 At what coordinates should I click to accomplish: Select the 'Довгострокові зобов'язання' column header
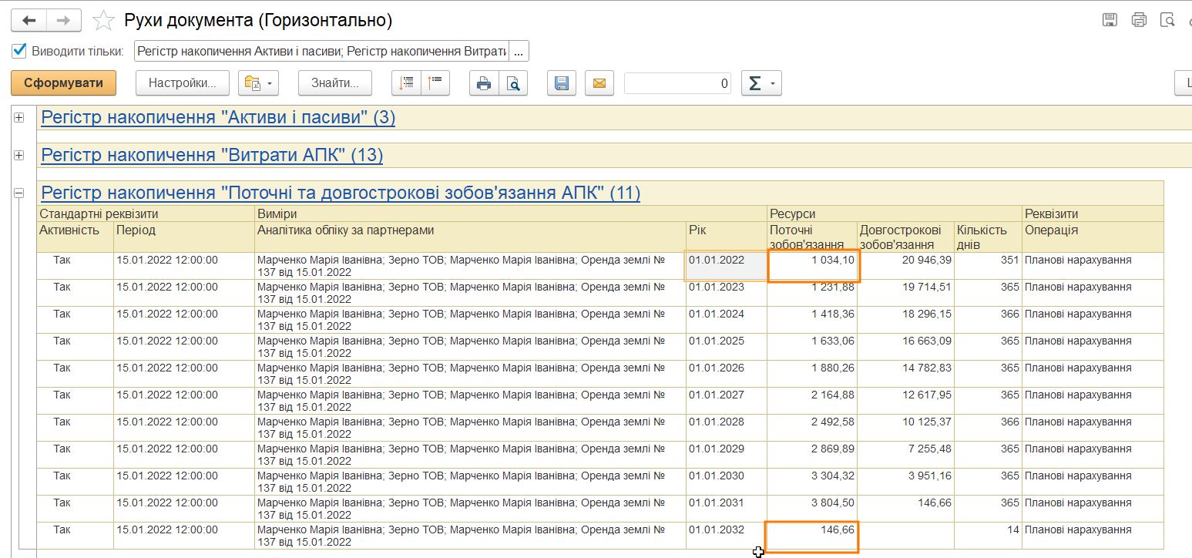[x=905, y=237]
